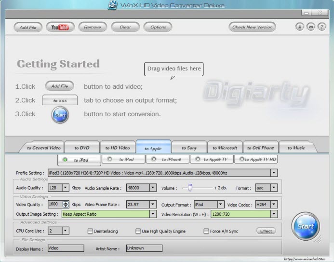Select the to iPhone radio option
This screenshot has width=334, height=262.
point(154,159)
